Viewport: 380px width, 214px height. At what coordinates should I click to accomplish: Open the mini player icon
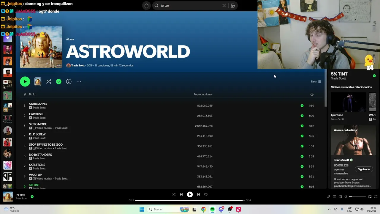[x=370, y=197]
